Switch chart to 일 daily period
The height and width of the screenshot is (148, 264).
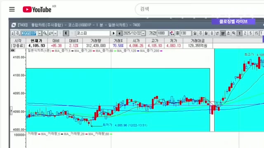pyautogui.click(x=195, y=33)
